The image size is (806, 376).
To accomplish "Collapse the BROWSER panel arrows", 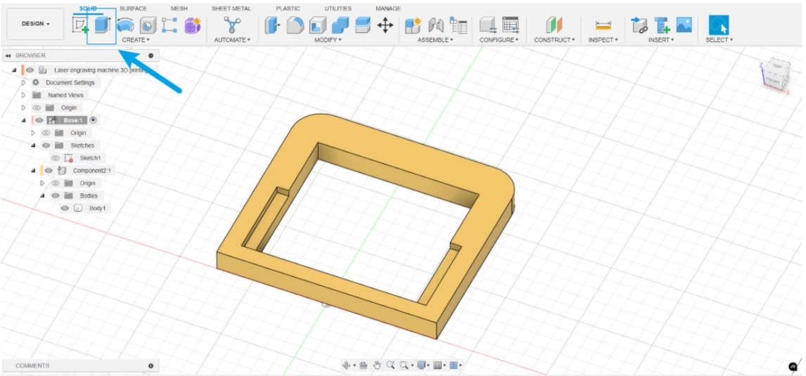I will [8, 56].
